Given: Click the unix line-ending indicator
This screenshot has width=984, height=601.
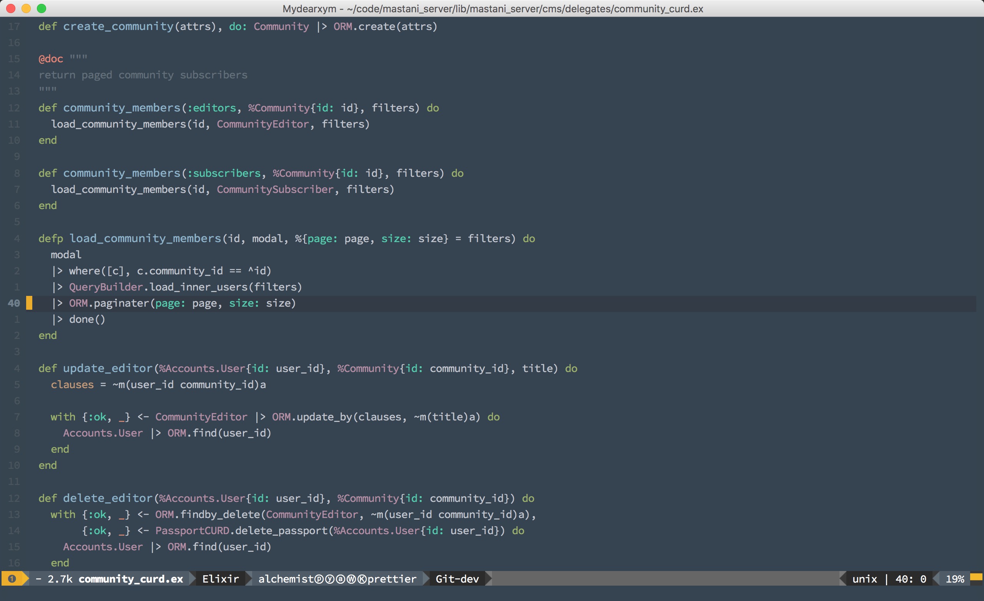Looking at the screenshot, I should tap(864, 579).
